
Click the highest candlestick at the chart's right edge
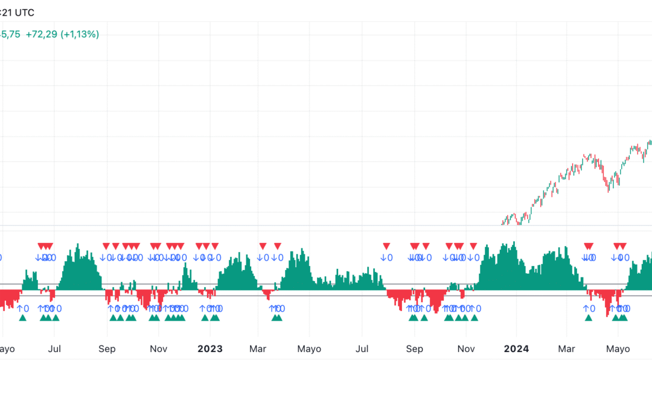pyautogui.click(x=649, y=142)
